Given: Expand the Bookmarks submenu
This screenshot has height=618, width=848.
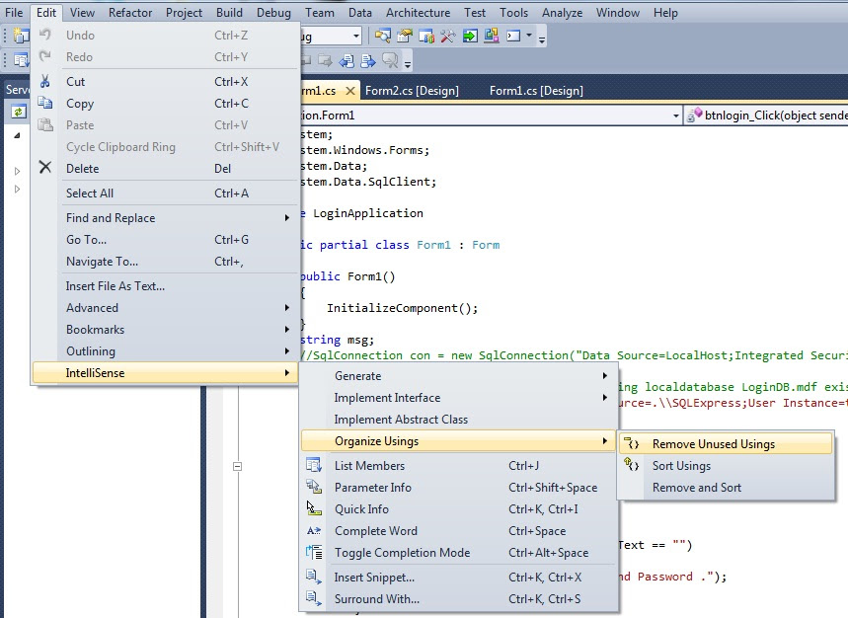Looking at the screenshot, I should click(286, 330).
